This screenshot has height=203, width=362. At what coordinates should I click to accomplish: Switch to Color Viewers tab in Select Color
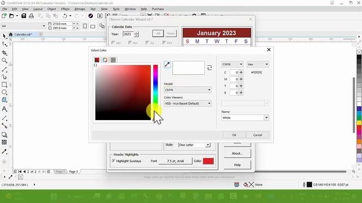pyautogui.click(x=105, y=60)
